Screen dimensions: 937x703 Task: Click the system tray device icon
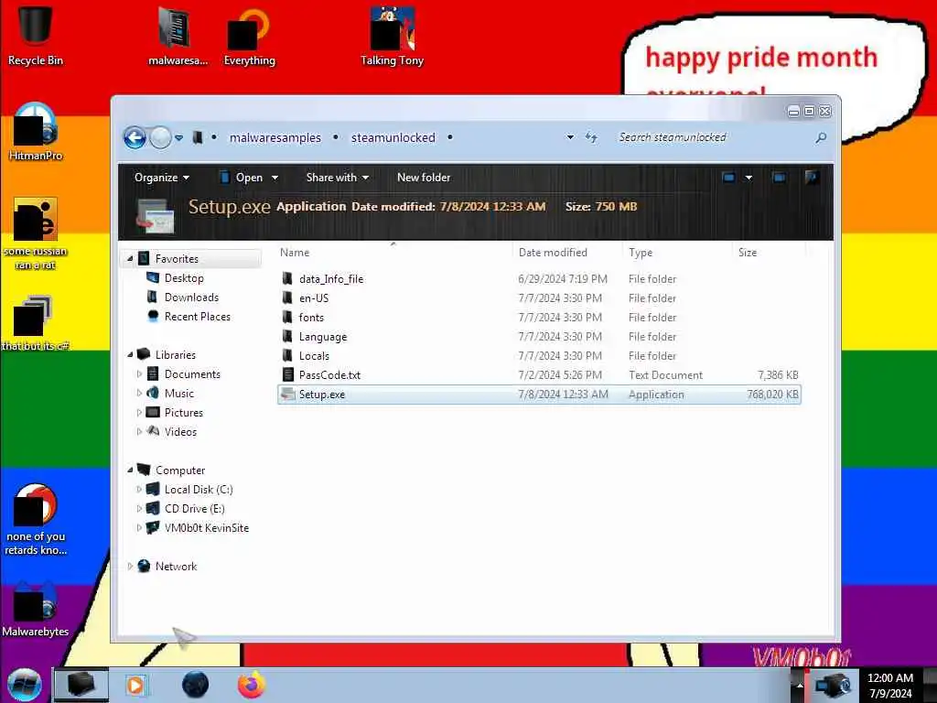coord(833,685)
